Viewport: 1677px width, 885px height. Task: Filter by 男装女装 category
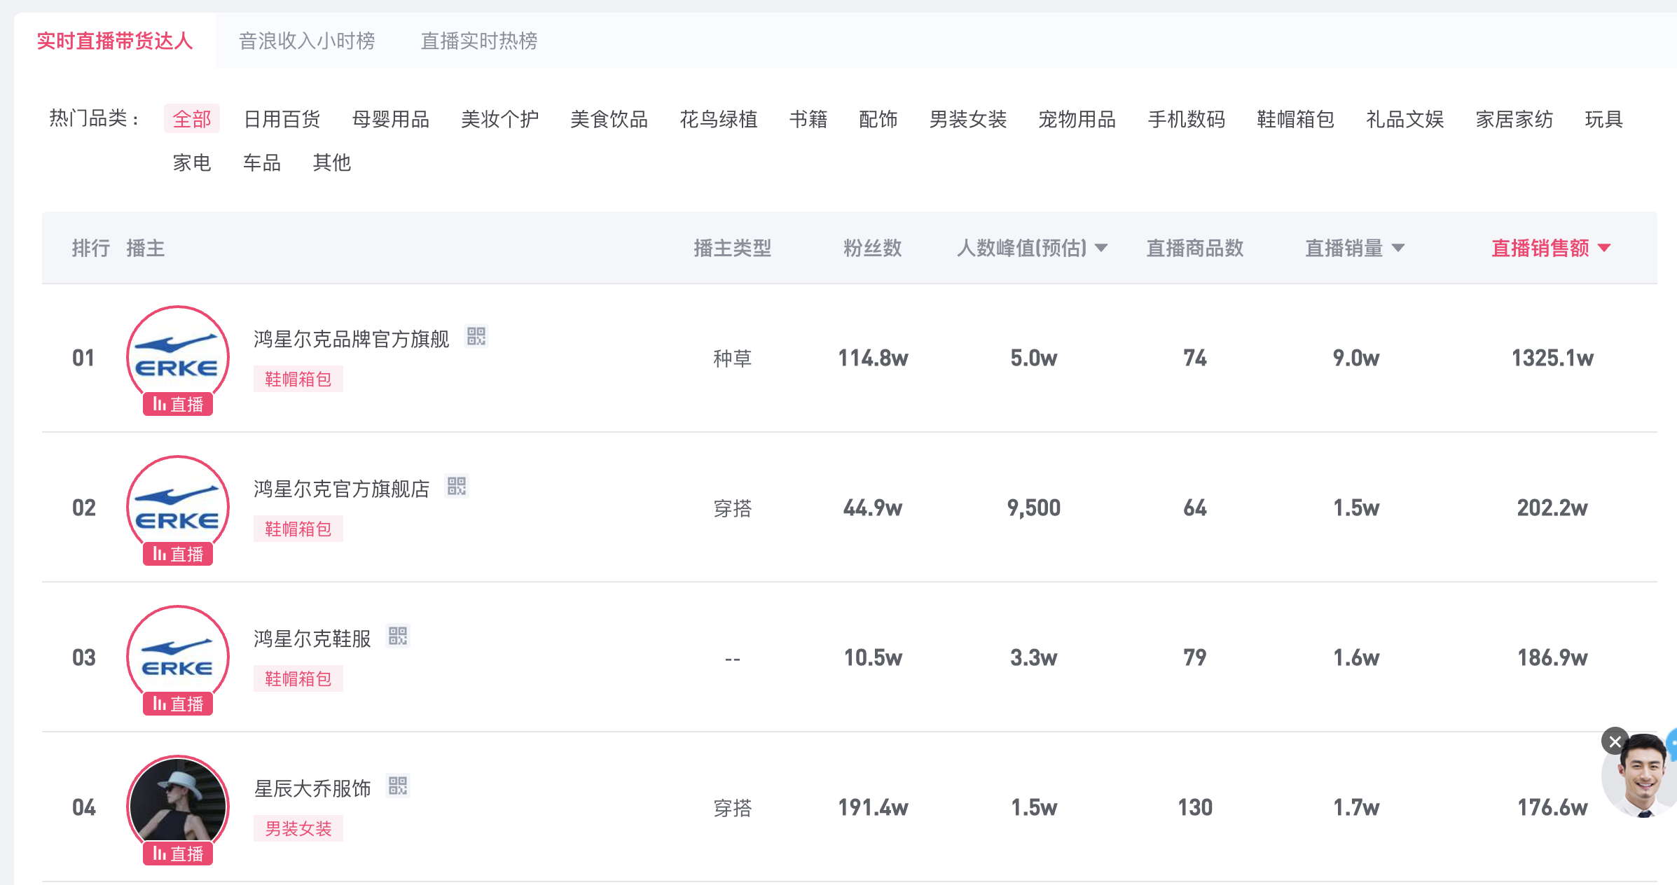coord(968,119)
